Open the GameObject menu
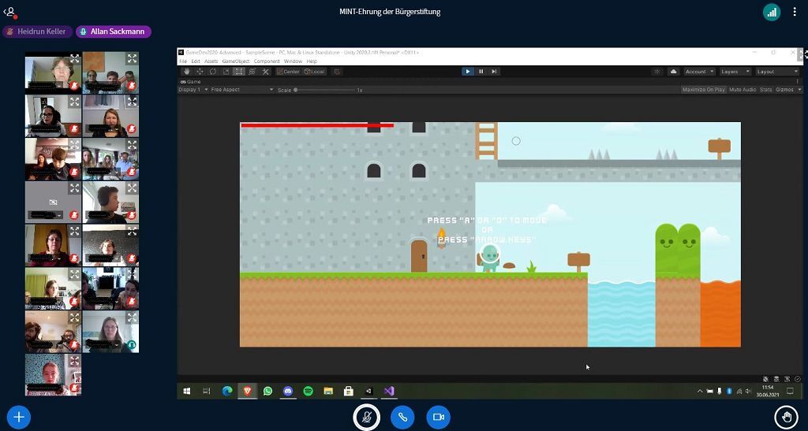The height and width of the screenshot is (431, 808). pos(235,61)
